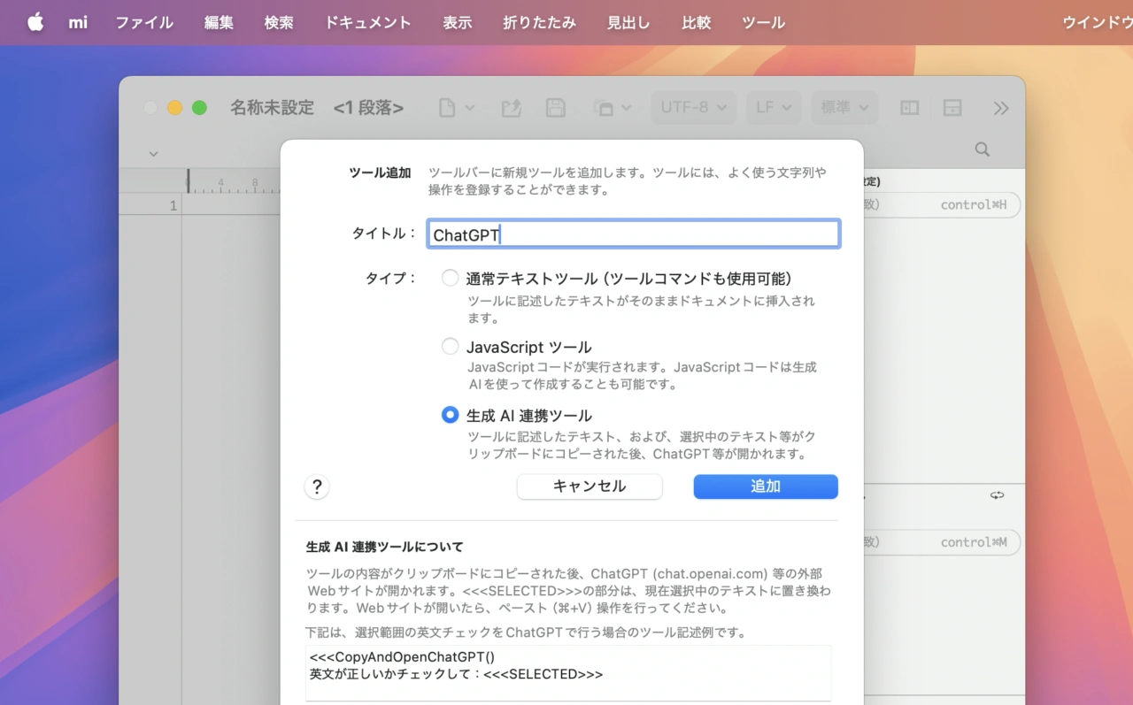Select 通常テキストツール radio option
1133x705 pixels.
(451, 279)
